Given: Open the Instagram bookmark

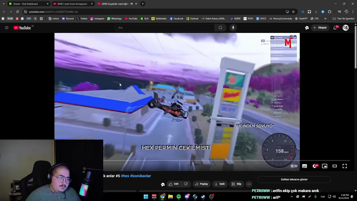Looking at the screenshot, I should (97, 19).
